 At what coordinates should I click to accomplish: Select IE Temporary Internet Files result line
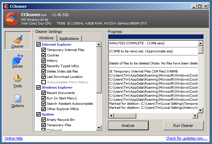point(143,71)
